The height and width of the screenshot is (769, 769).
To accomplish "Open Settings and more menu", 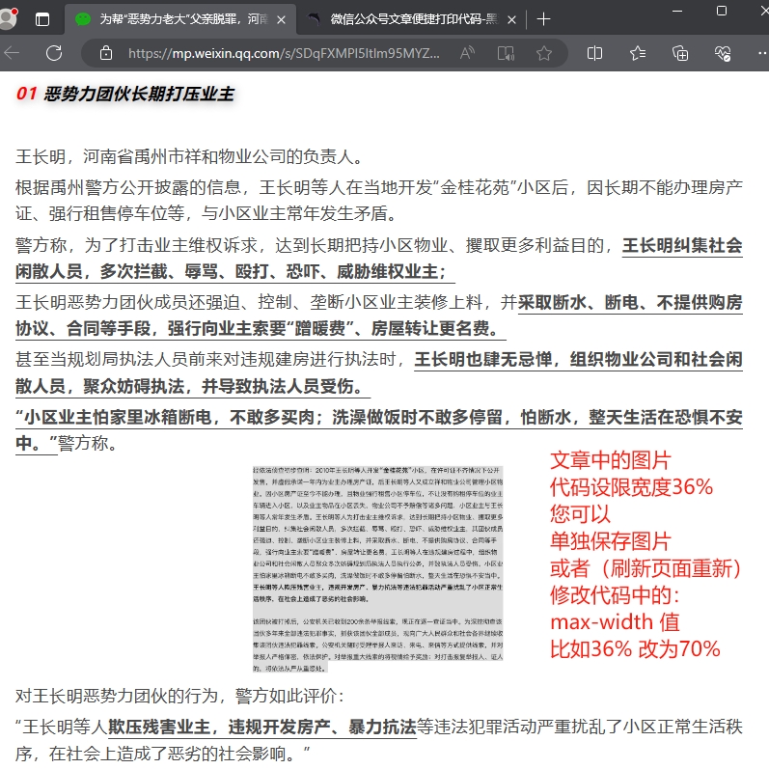I will tap(762, 53).
